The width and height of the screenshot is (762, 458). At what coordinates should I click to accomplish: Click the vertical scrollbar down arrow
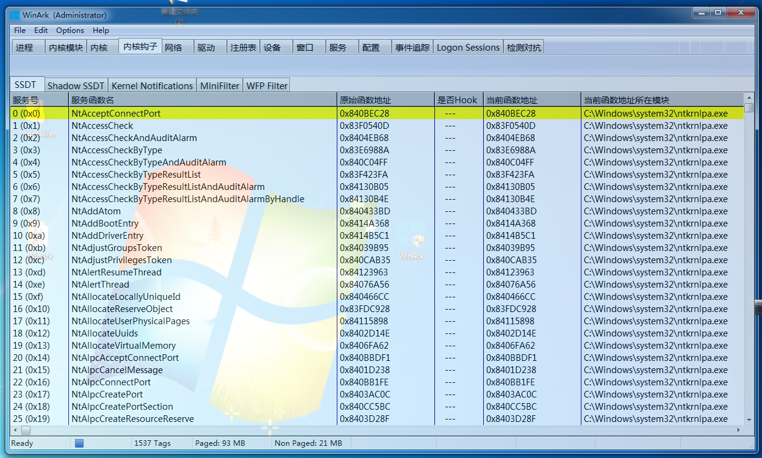tap(749, 420)
